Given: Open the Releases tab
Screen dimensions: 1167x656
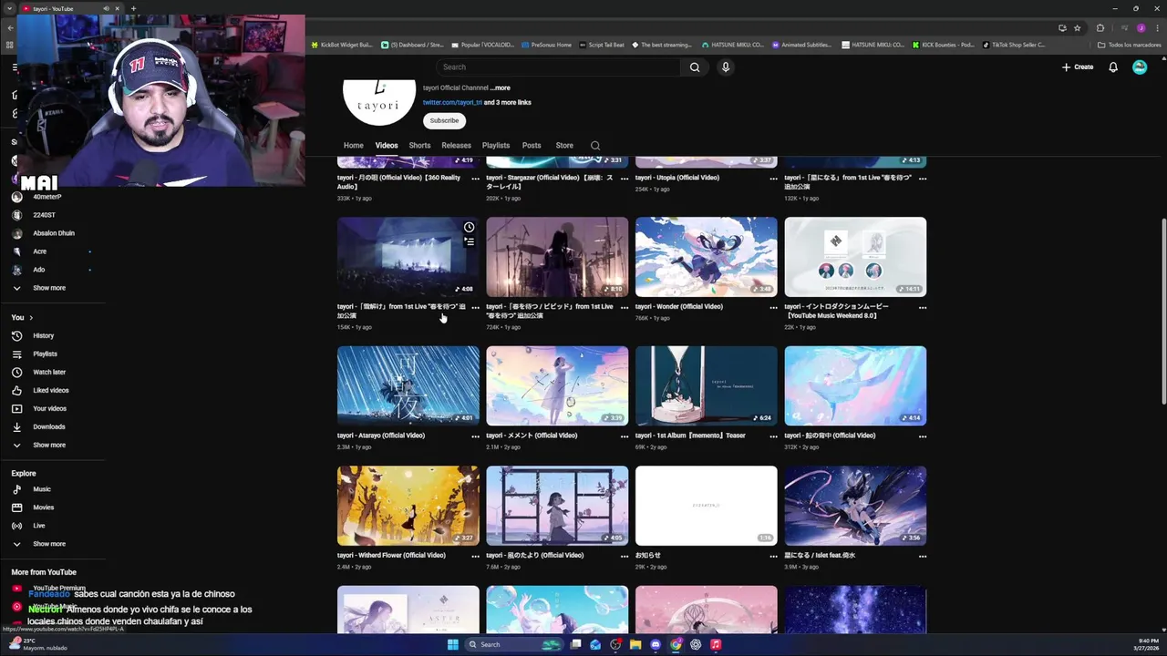Looking at the screenshot, I should tap(456, 146).
